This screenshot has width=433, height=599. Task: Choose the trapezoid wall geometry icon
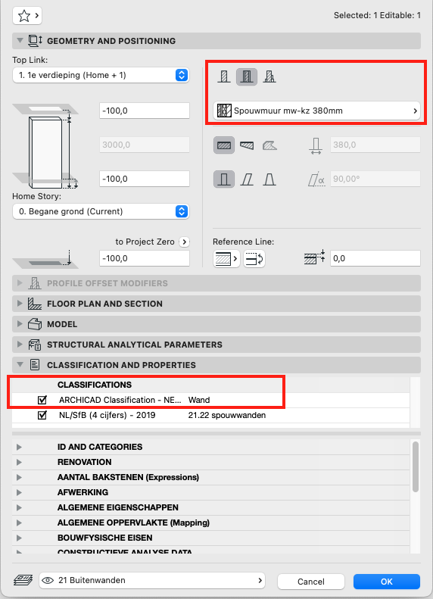(247, 145)
